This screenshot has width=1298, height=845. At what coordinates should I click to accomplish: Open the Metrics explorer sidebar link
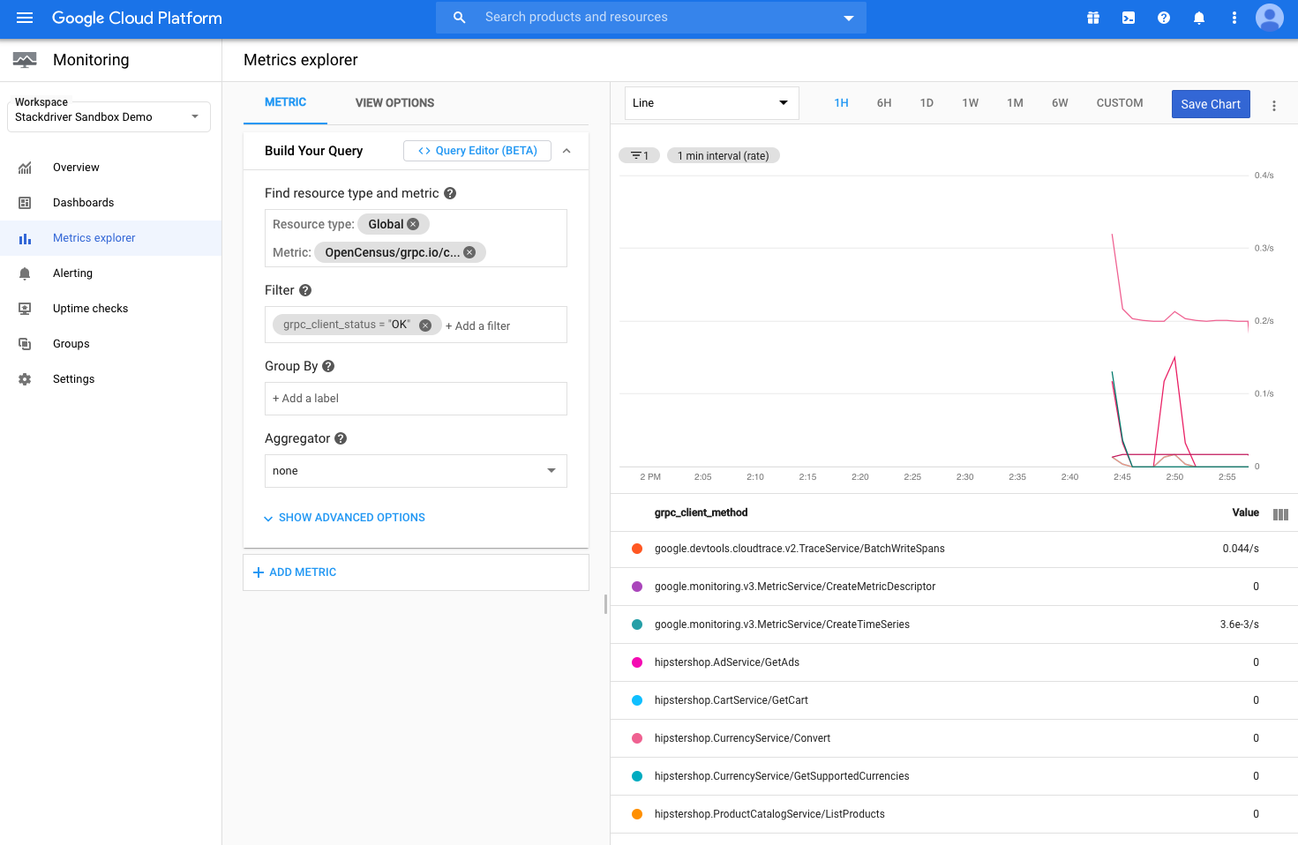pyautogui.click(x=110, y=238)
